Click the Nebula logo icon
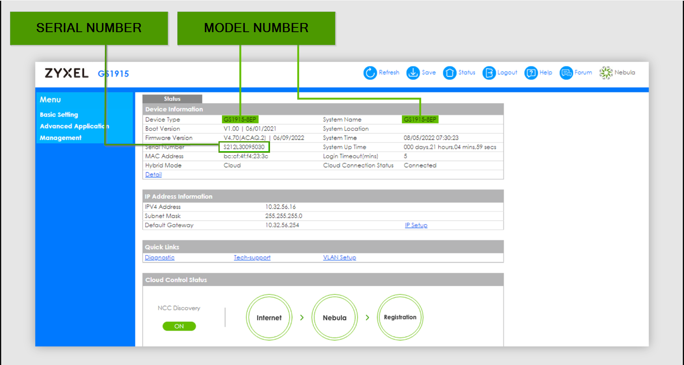684x365 pixels. tap(606, 73)
